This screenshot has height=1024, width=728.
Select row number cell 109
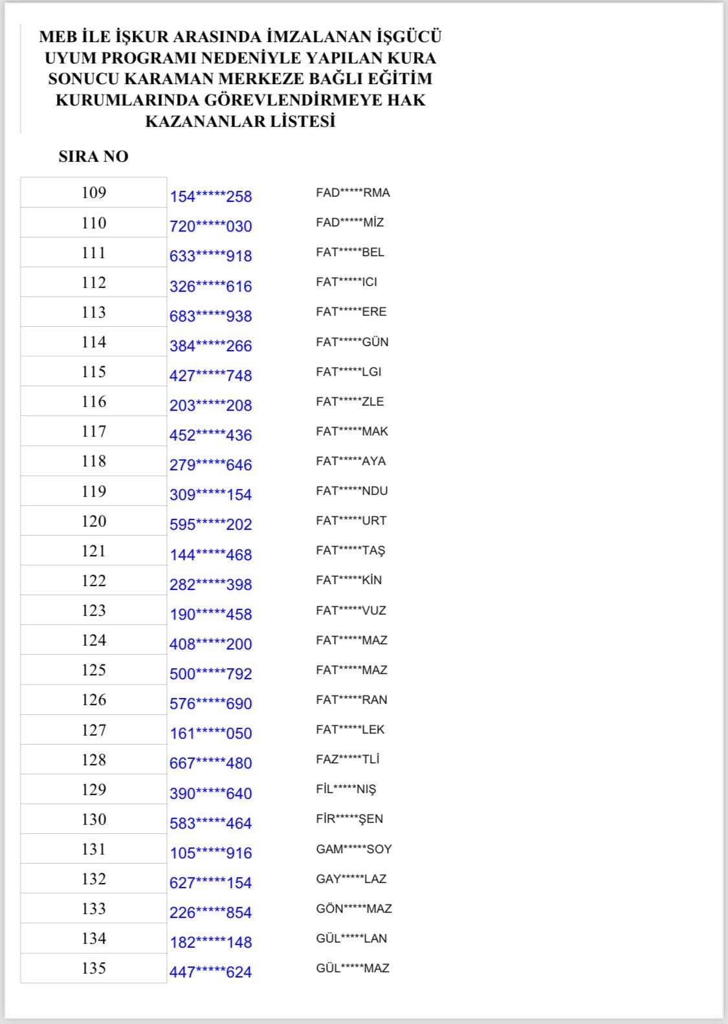click(94, 193)
